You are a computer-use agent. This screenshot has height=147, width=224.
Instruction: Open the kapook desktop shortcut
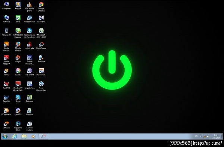point(18,6)
